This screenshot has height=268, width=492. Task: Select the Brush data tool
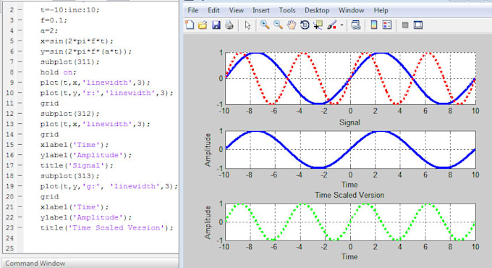[x=331, y=25]
